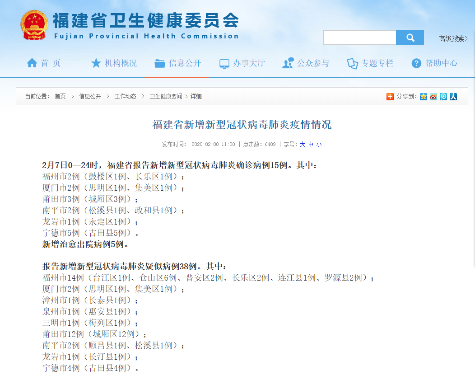
Task: Open the 办事大厅 navigation menu
Action: [x=242, y=63]
